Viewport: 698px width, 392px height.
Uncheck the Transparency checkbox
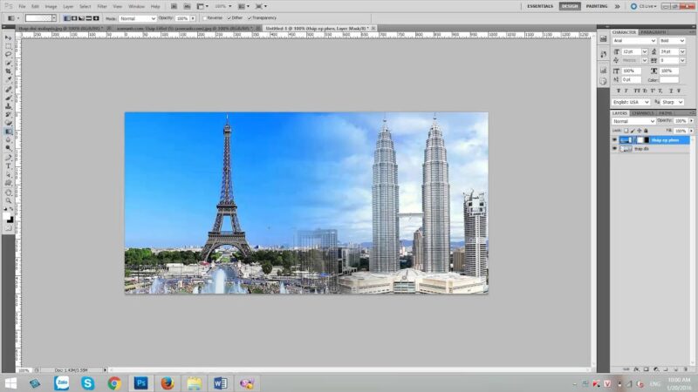250,18
